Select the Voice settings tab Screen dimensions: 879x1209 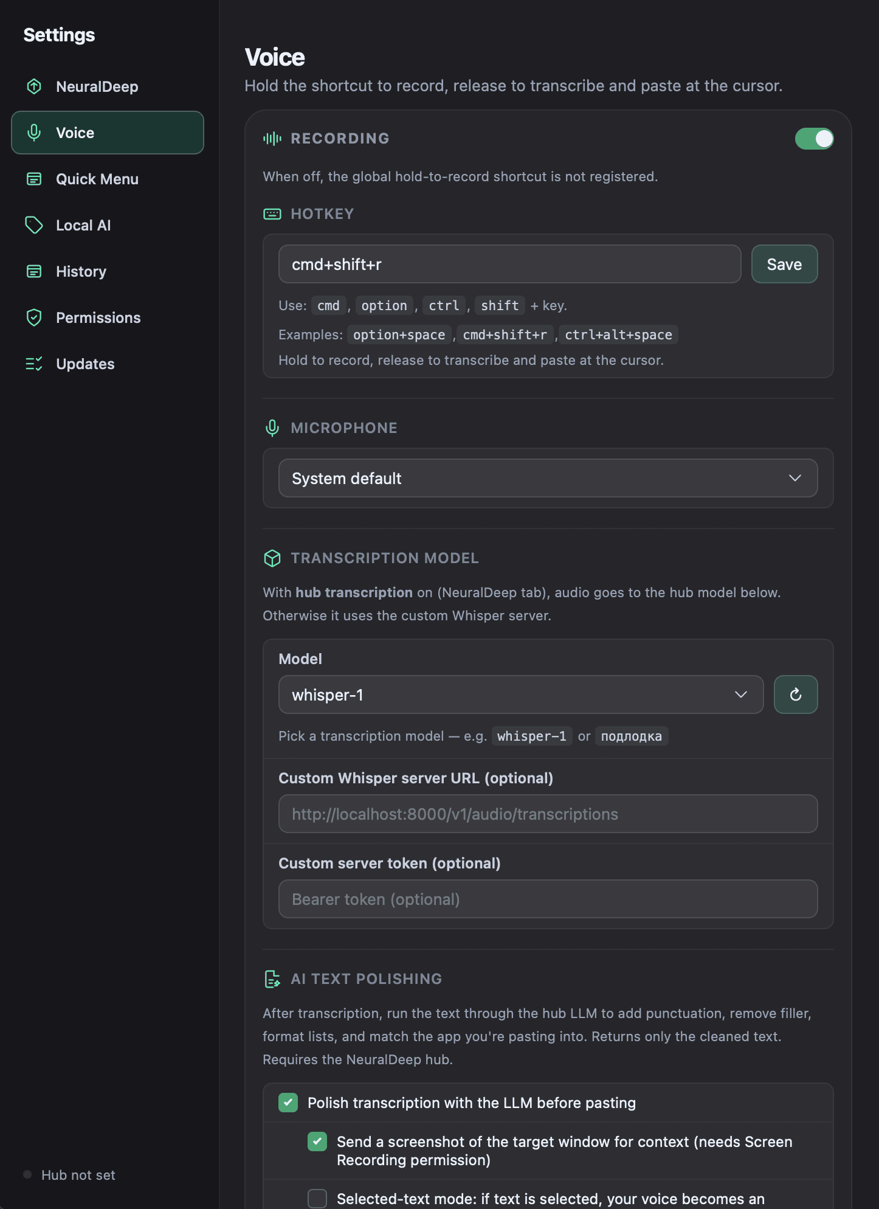click(108, 133)
